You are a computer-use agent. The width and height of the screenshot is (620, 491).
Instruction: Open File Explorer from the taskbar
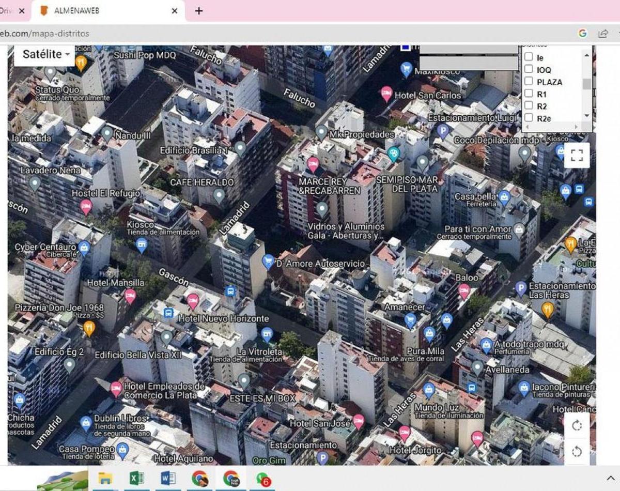click(105, 479)
